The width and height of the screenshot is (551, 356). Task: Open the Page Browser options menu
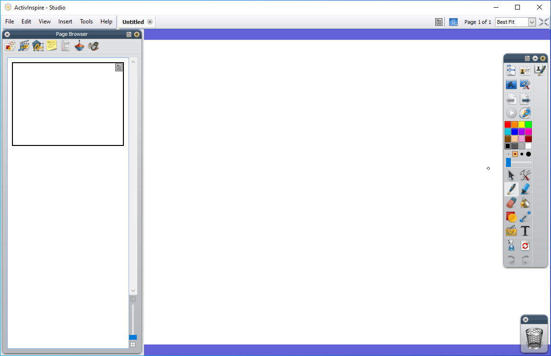(x=129, y=34)
